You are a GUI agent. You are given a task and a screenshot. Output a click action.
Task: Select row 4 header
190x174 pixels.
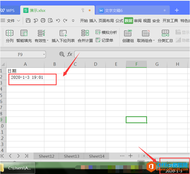coord(3,89)
